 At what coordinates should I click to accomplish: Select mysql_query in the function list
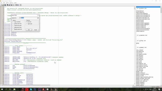(140, 85)
